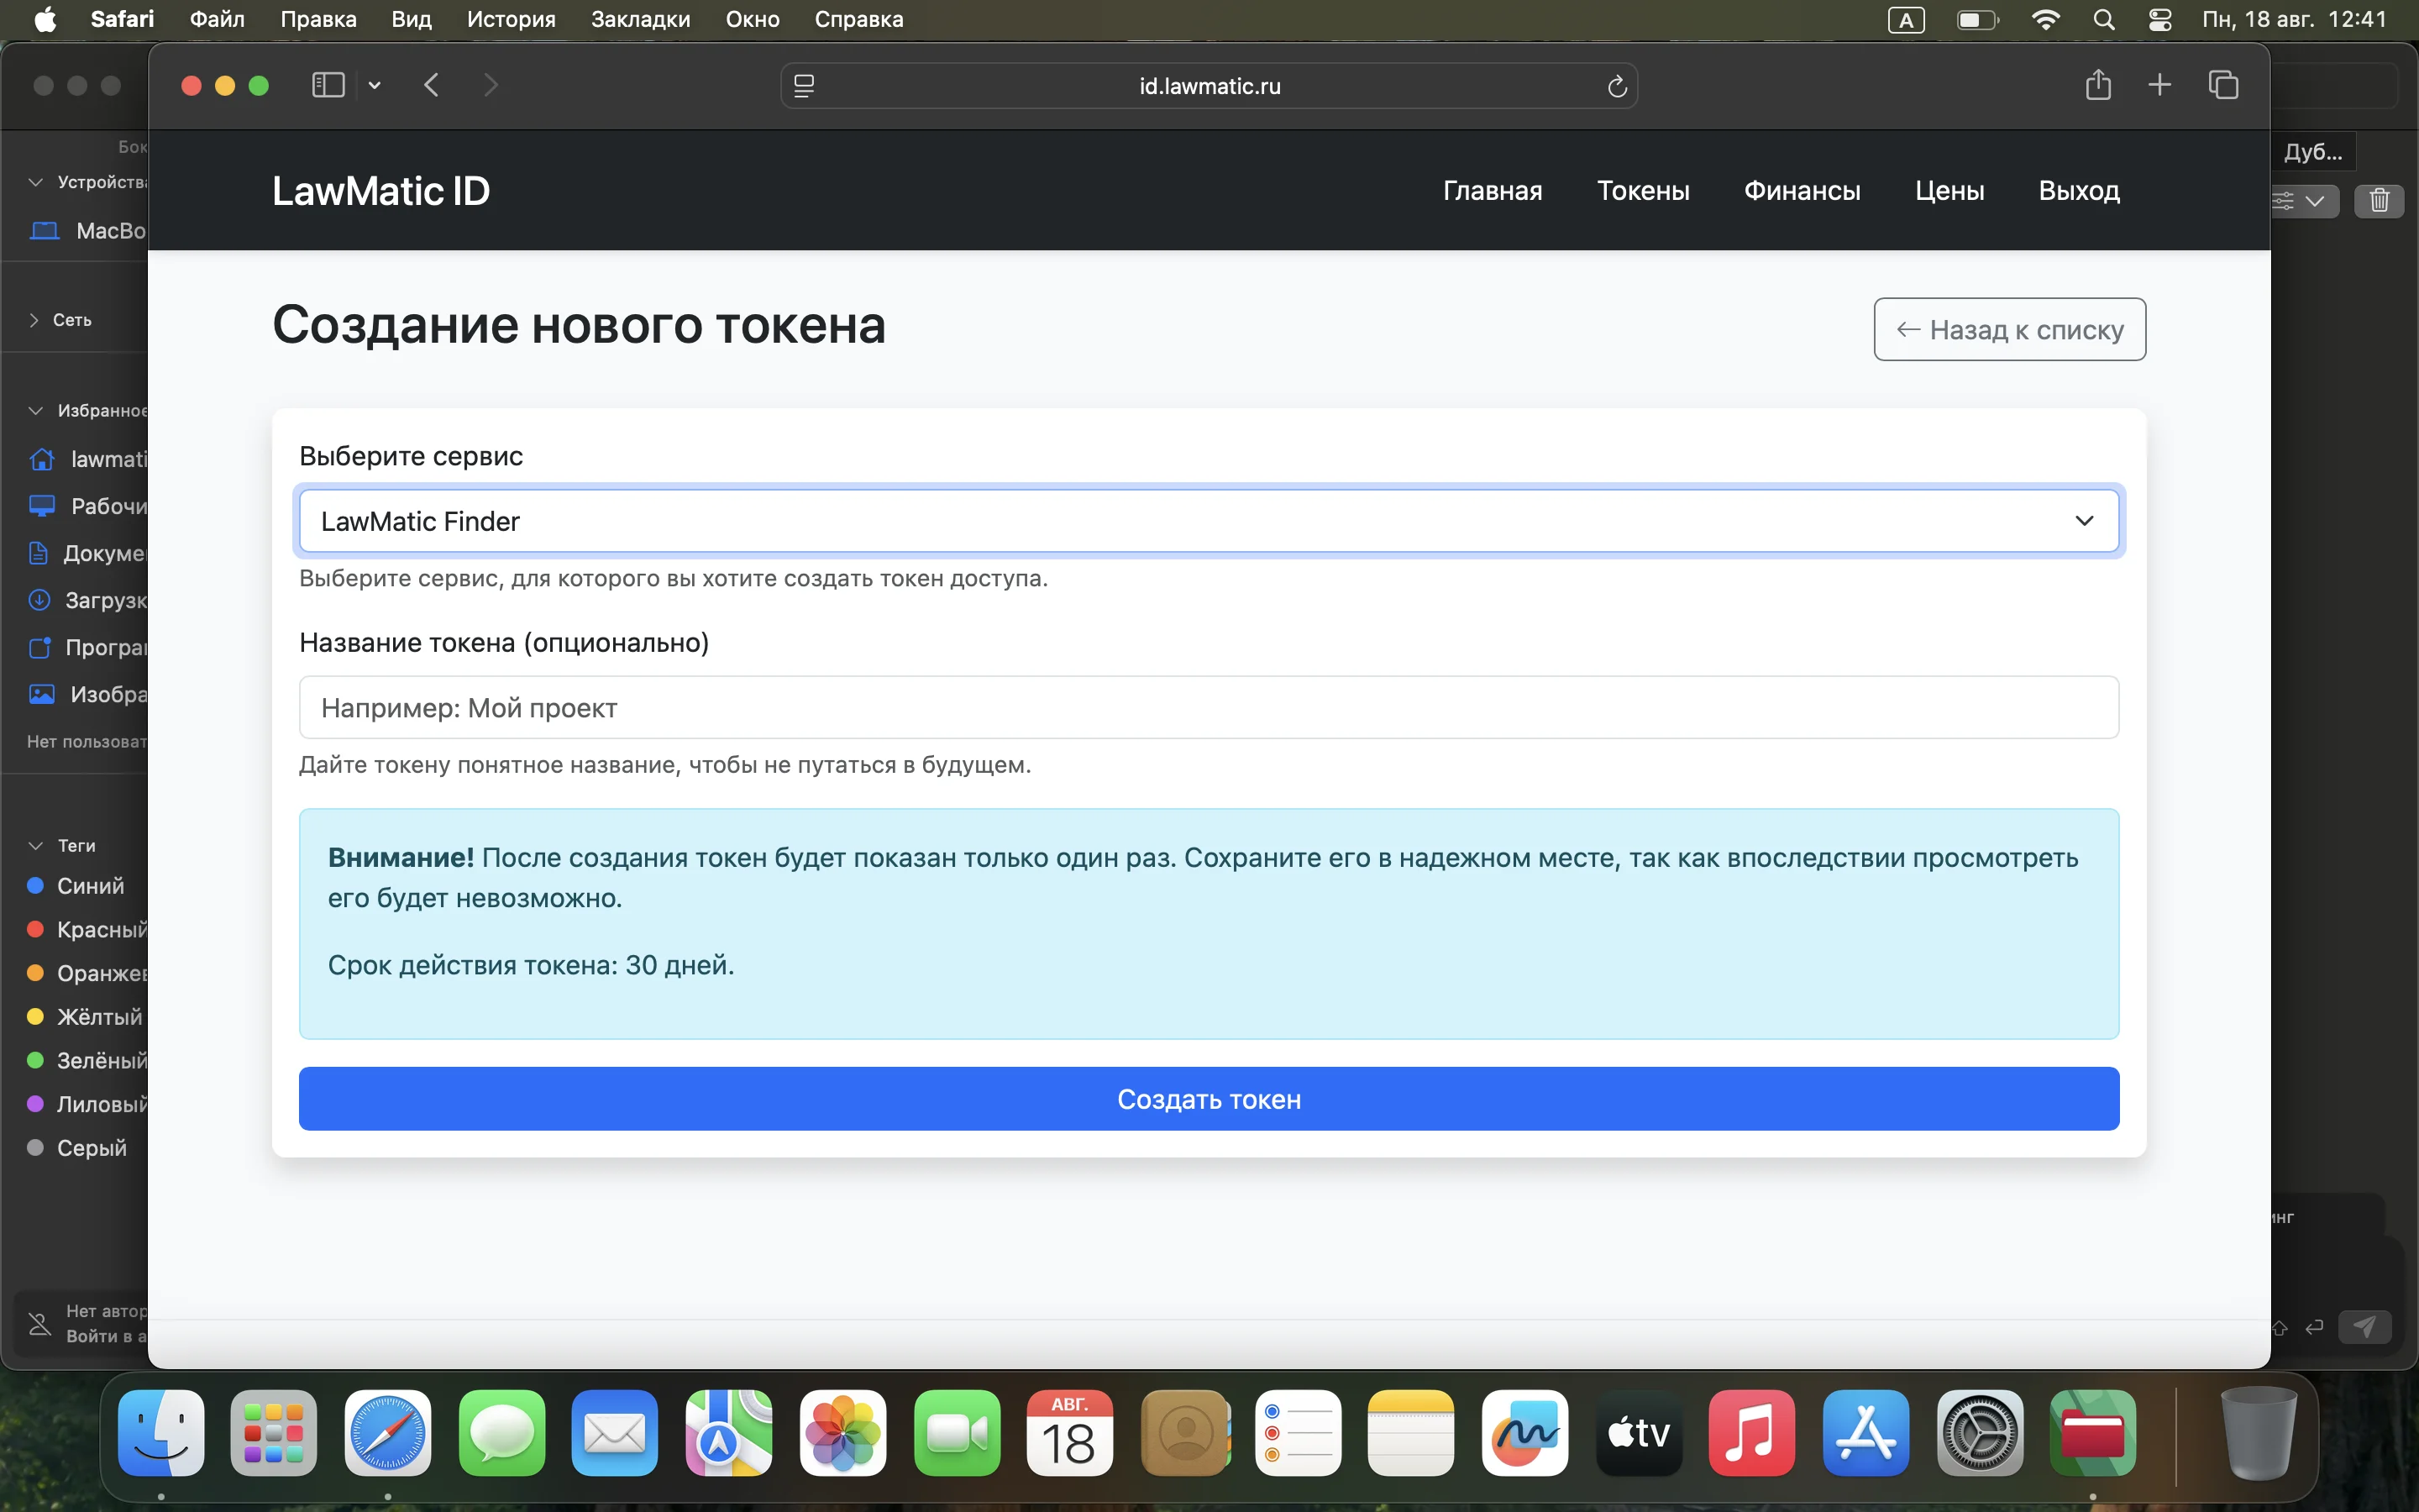Open Цены navigation link

[1949, 191]
